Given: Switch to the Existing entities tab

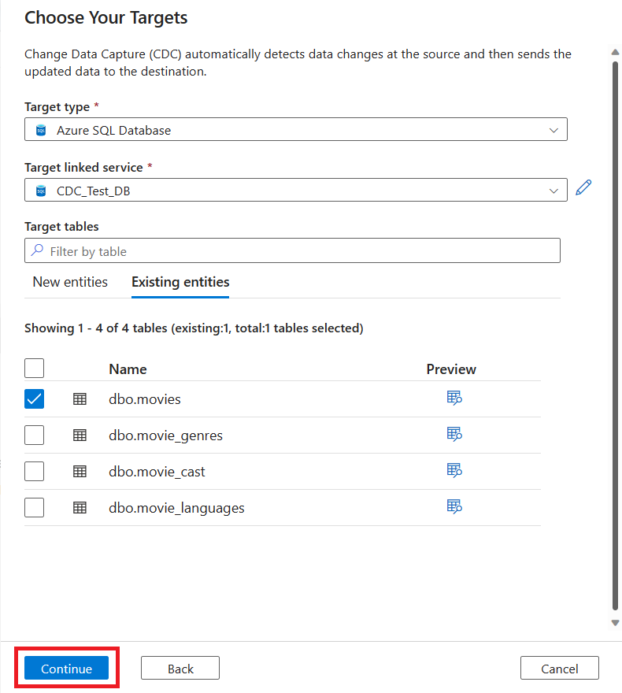Looking at the screenshot, I should click(180, 282).
